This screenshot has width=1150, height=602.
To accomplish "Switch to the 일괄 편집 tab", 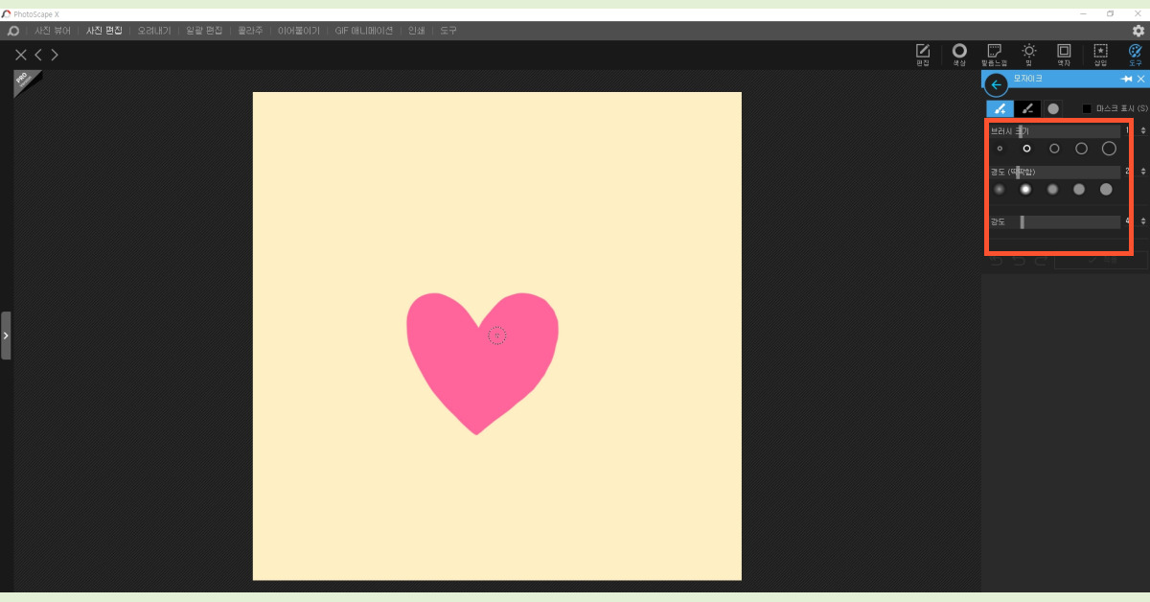I will [204, 31].
